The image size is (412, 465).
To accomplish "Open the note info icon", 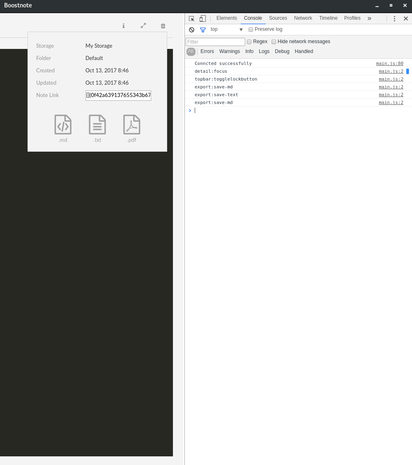I will 124,26.
